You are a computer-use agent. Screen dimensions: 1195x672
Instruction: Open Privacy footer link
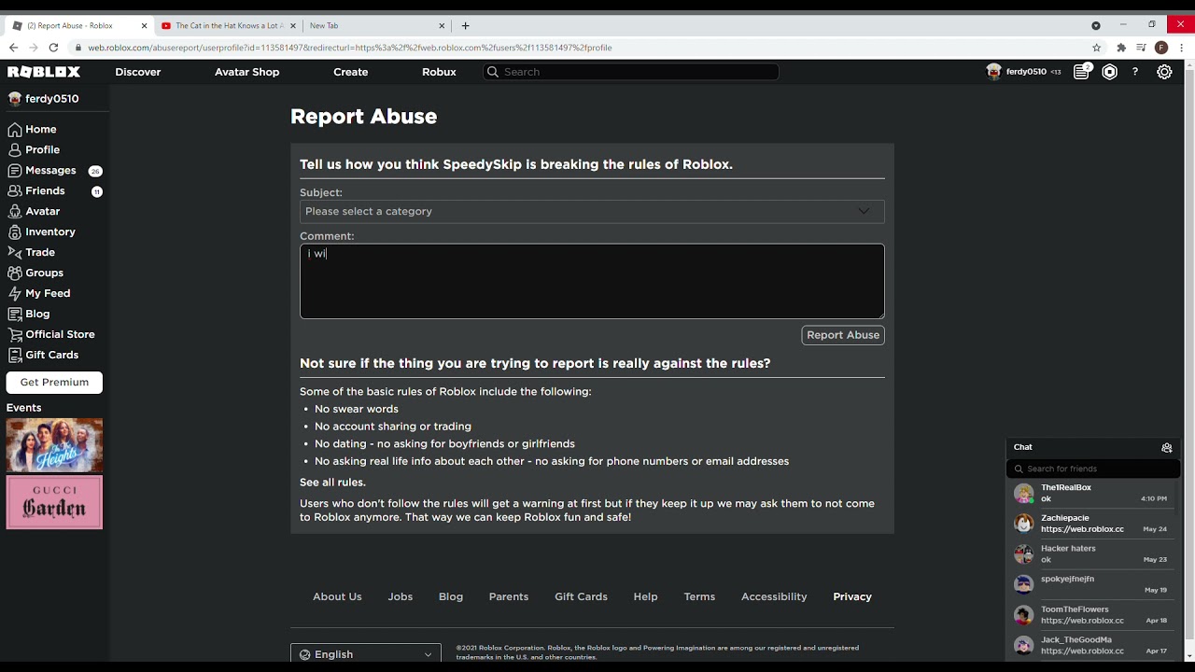pyautogui.click(x=852, y=597)
